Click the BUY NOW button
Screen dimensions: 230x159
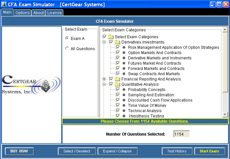(x=19, y=151)
